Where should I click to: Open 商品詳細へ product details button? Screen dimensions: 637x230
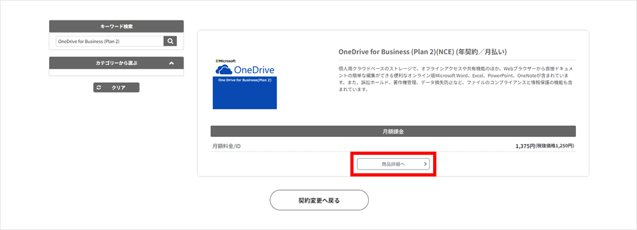[393, 164]
